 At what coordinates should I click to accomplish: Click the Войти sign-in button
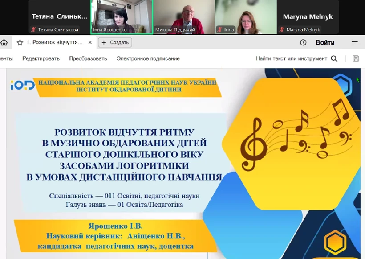coord(324,43)
